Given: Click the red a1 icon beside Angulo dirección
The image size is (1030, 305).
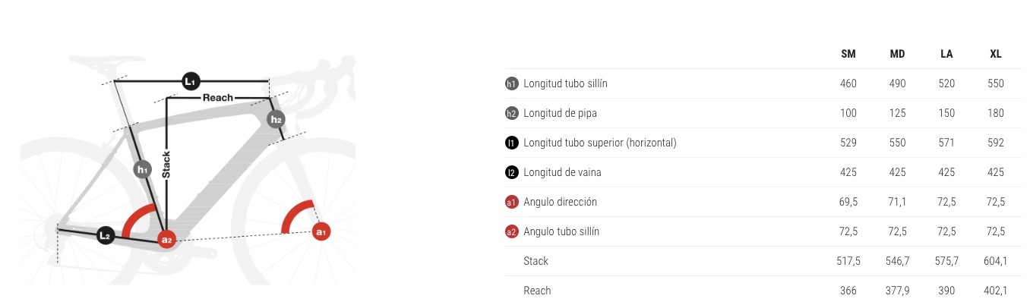Looking at the screenshot, I should [x=512, y=202].
